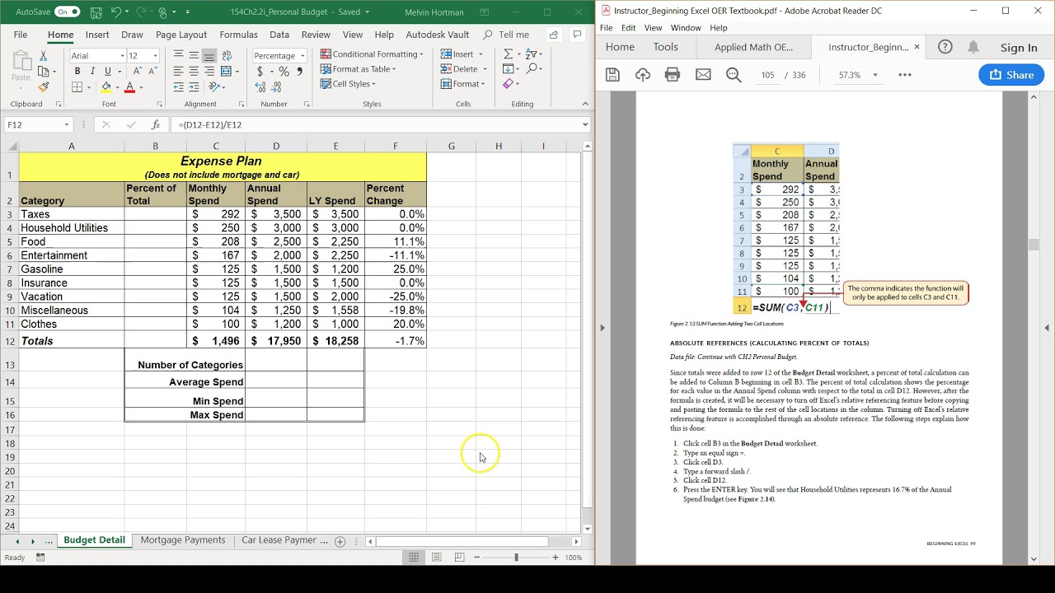Toggle Italic formatting in the Font group
Image resolution: width=1055 pixels, height=593 pixels.
(x=92, y=71)
